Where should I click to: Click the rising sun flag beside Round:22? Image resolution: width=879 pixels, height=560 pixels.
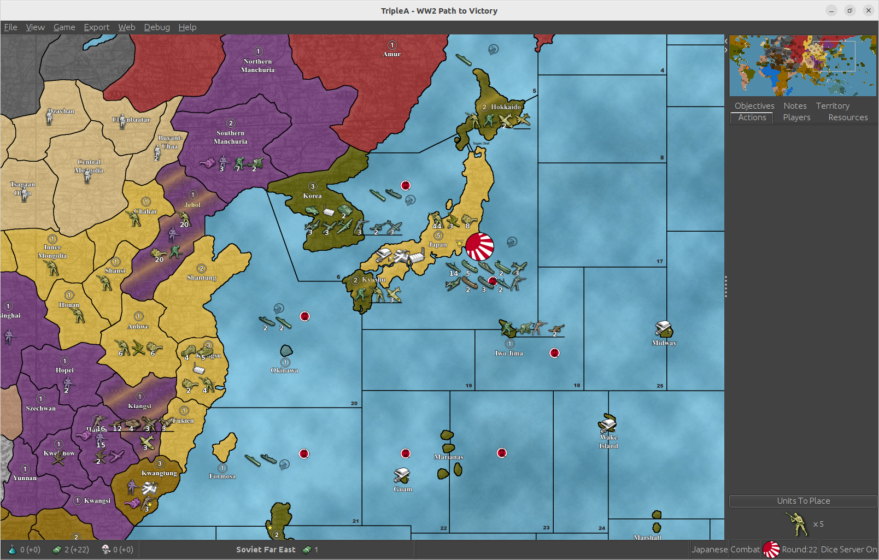(x=771, y=550)
